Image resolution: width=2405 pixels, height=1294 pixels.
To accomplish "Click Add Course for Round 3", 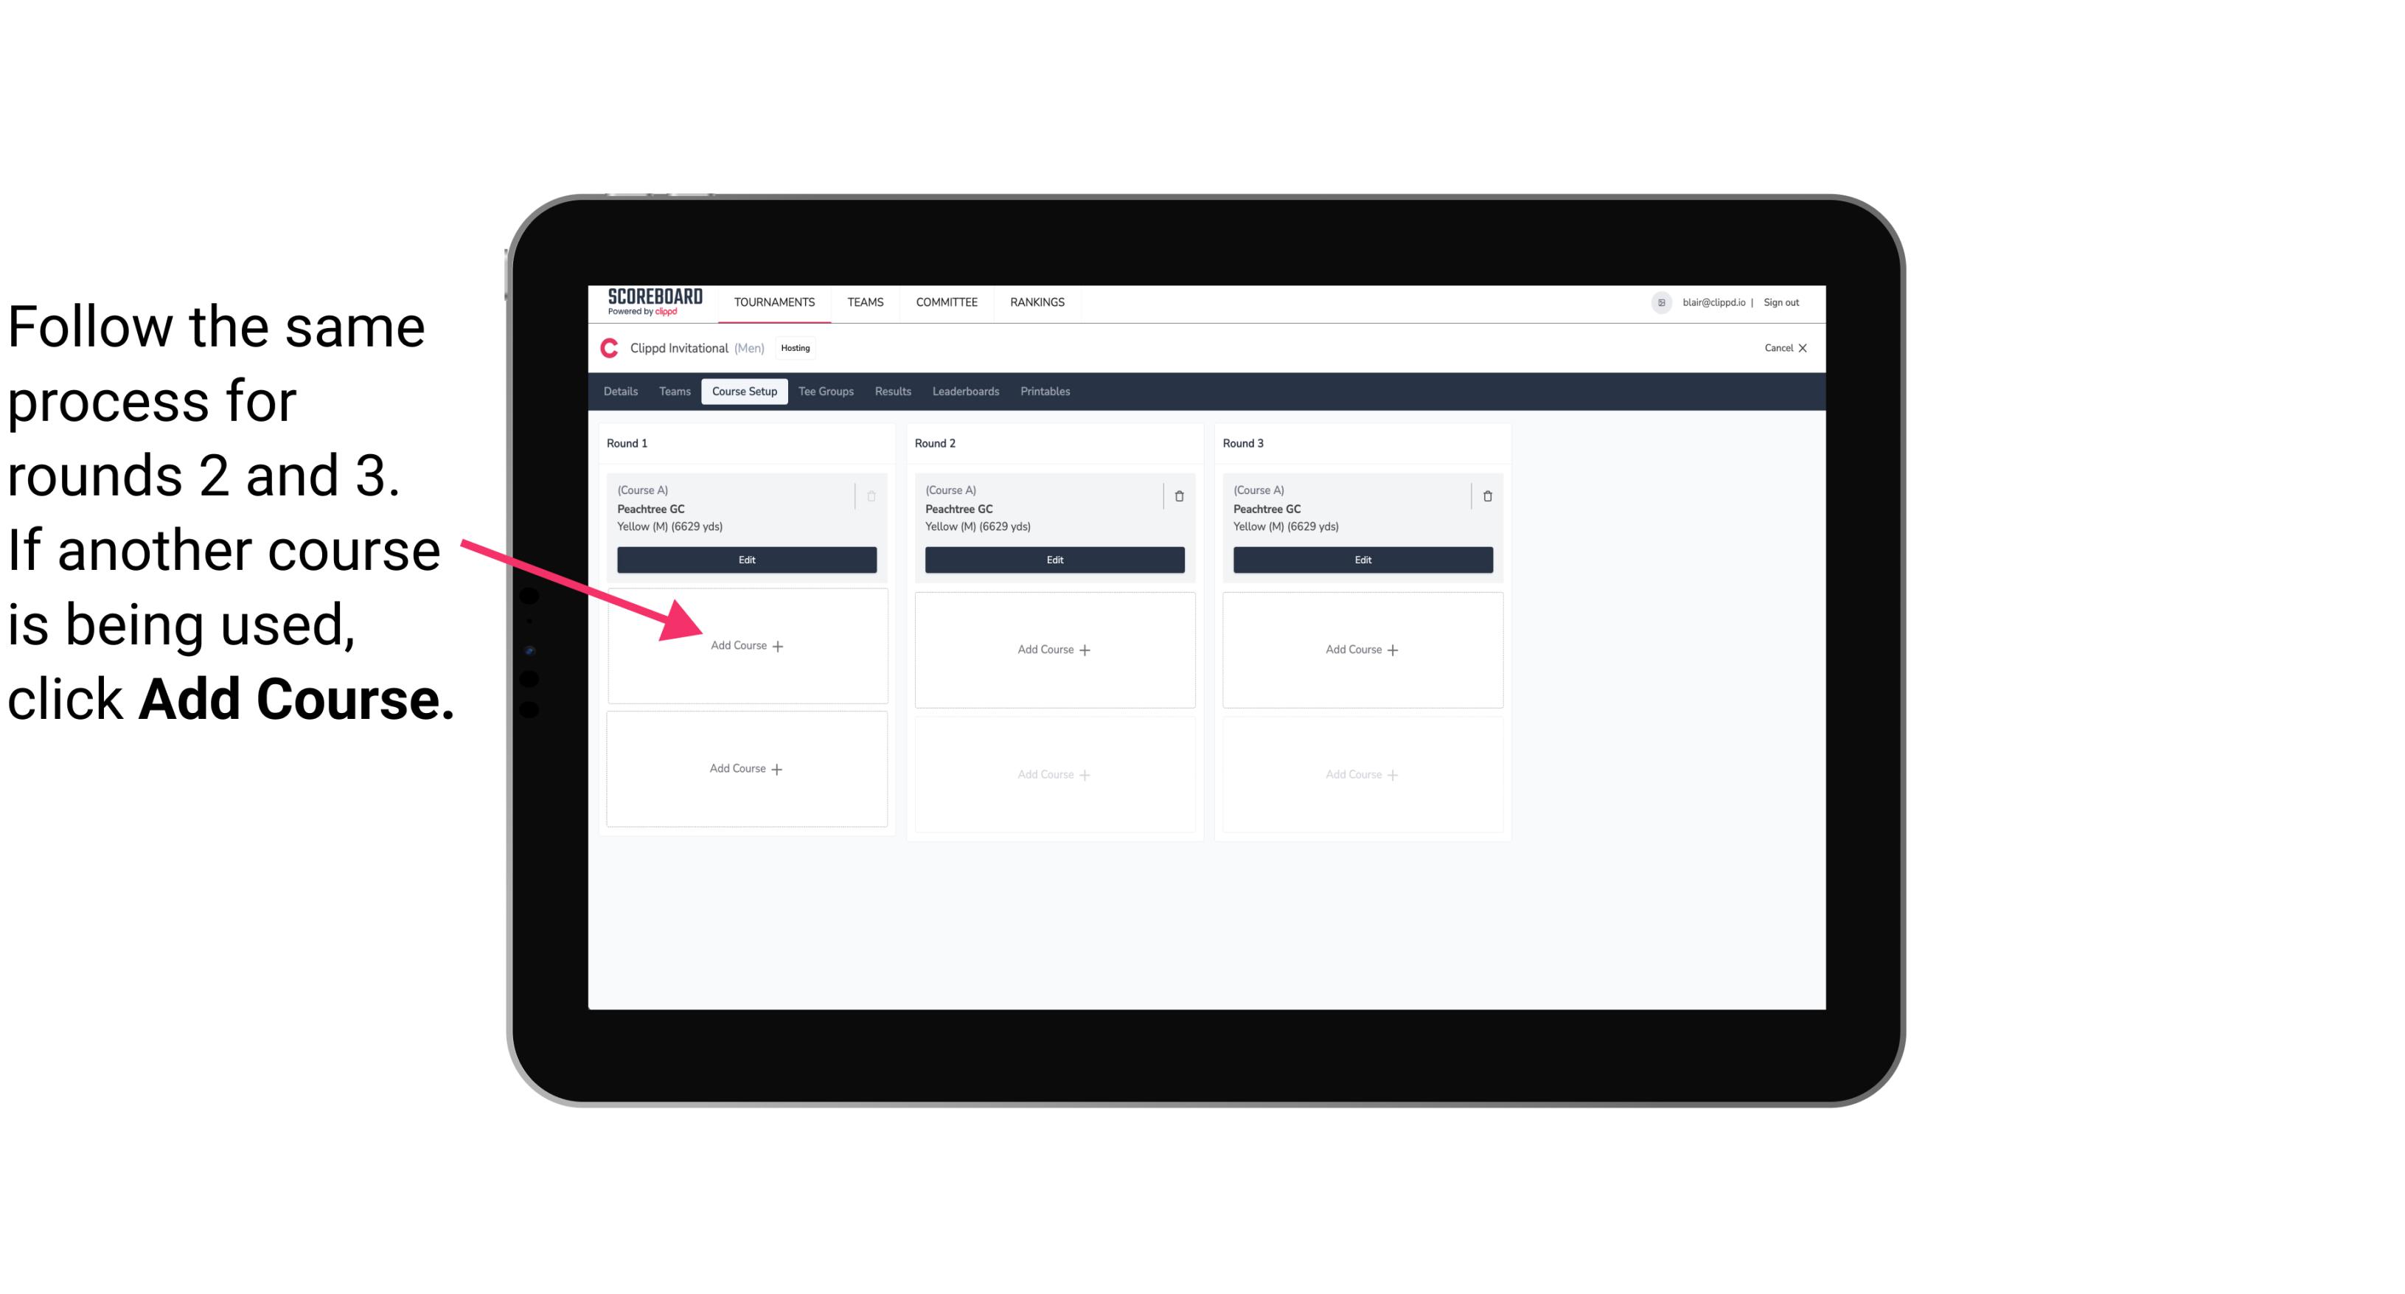I will (1360, 647).
